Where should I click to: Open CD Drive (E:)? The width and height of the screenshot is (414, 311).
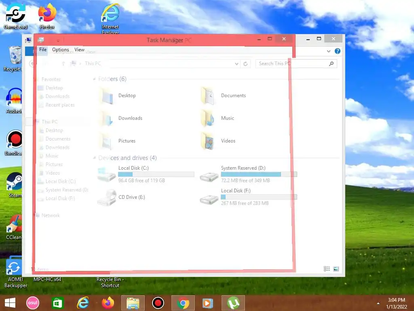tap(121, 197)
